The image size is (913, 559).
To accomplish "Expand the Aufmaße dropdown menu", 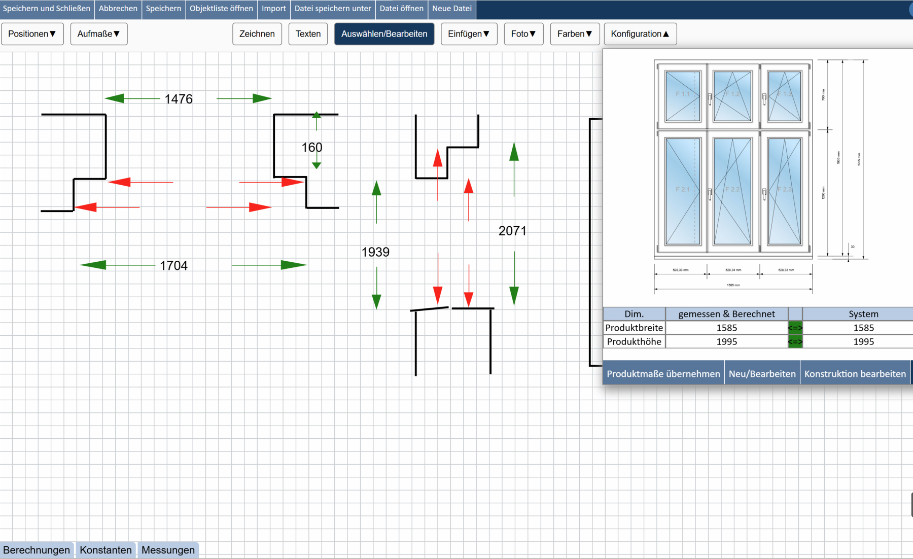I will click(98, 34).
